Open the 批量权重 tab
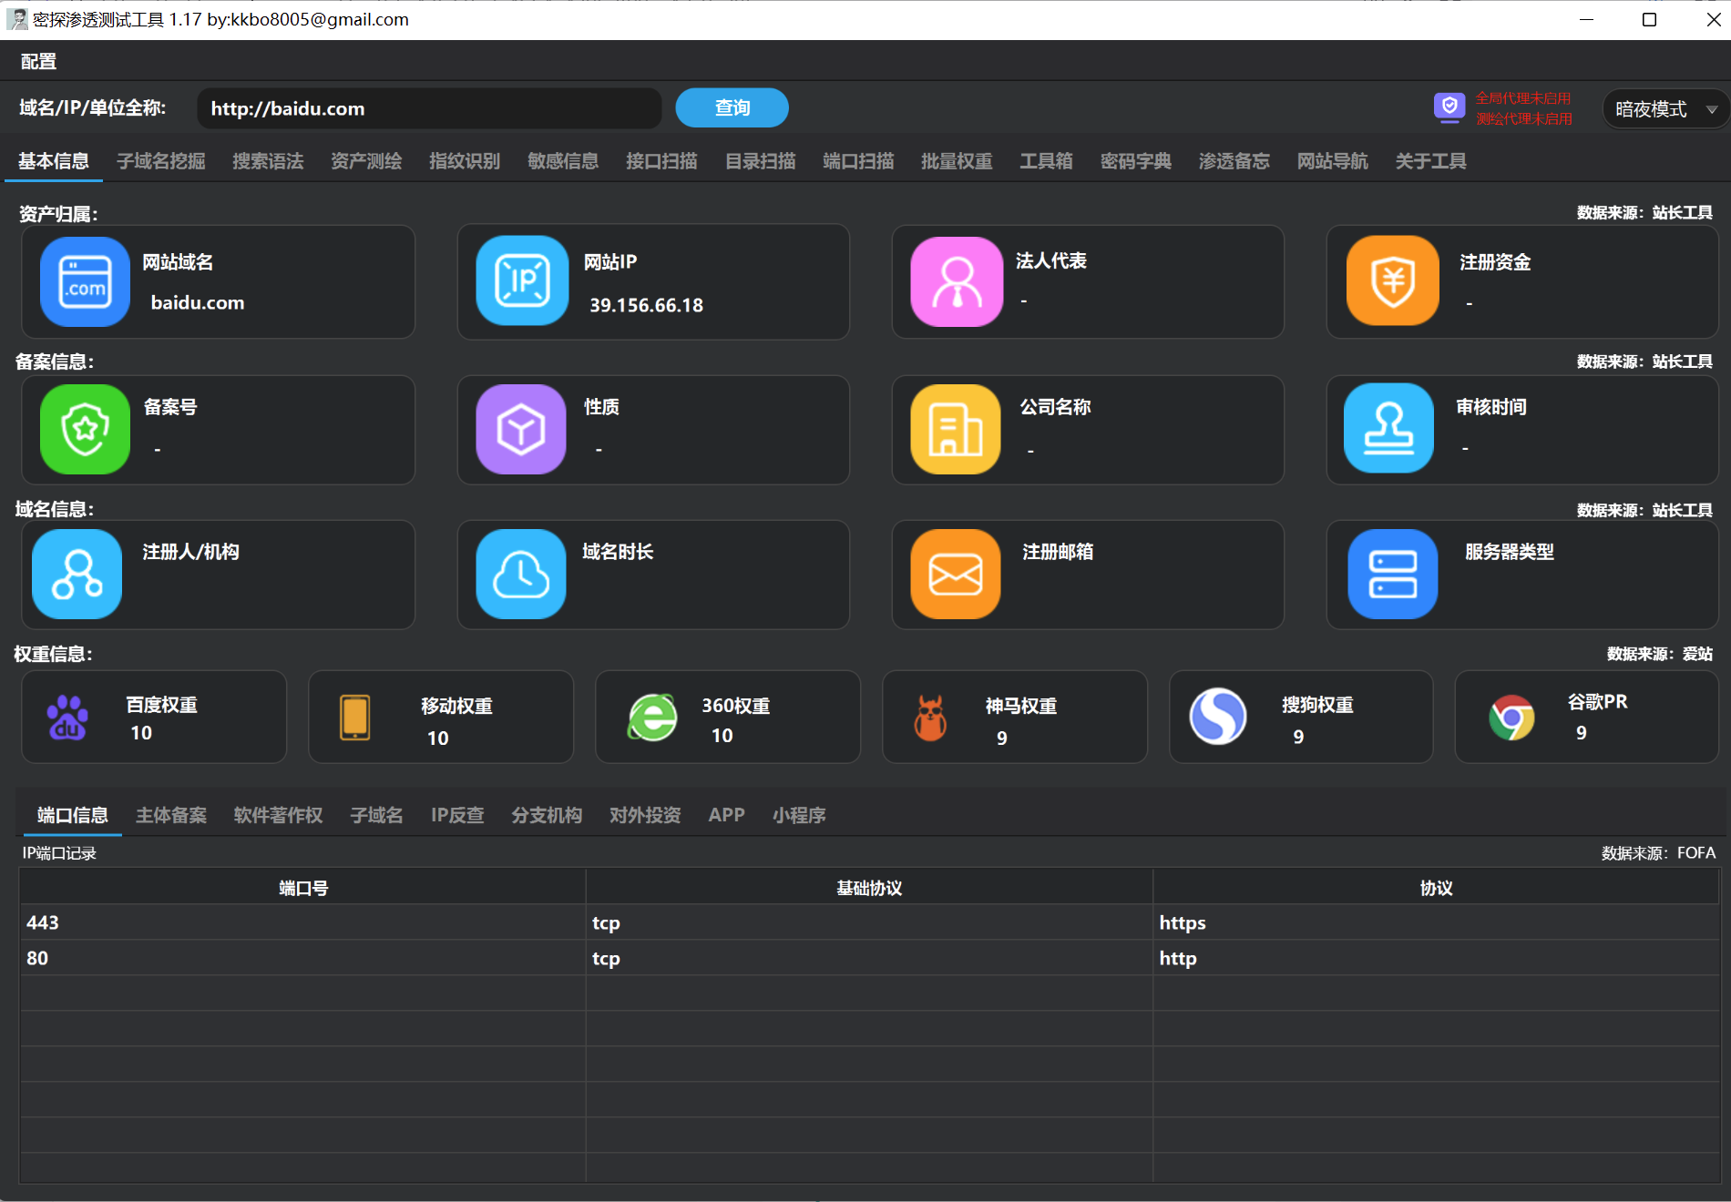Viewport: 1731px width, 1202px height. 957,161
